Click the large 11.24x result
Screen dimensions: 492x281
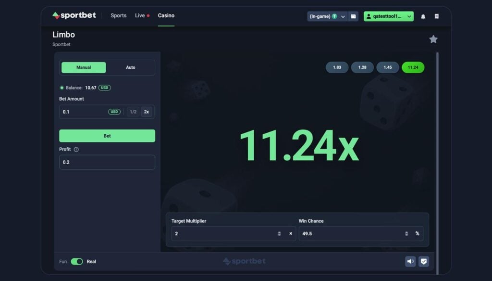point(299,146)
